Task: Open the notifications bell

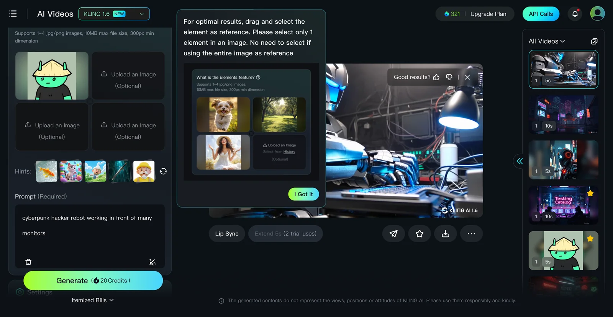Action: [x=575, y=14]
